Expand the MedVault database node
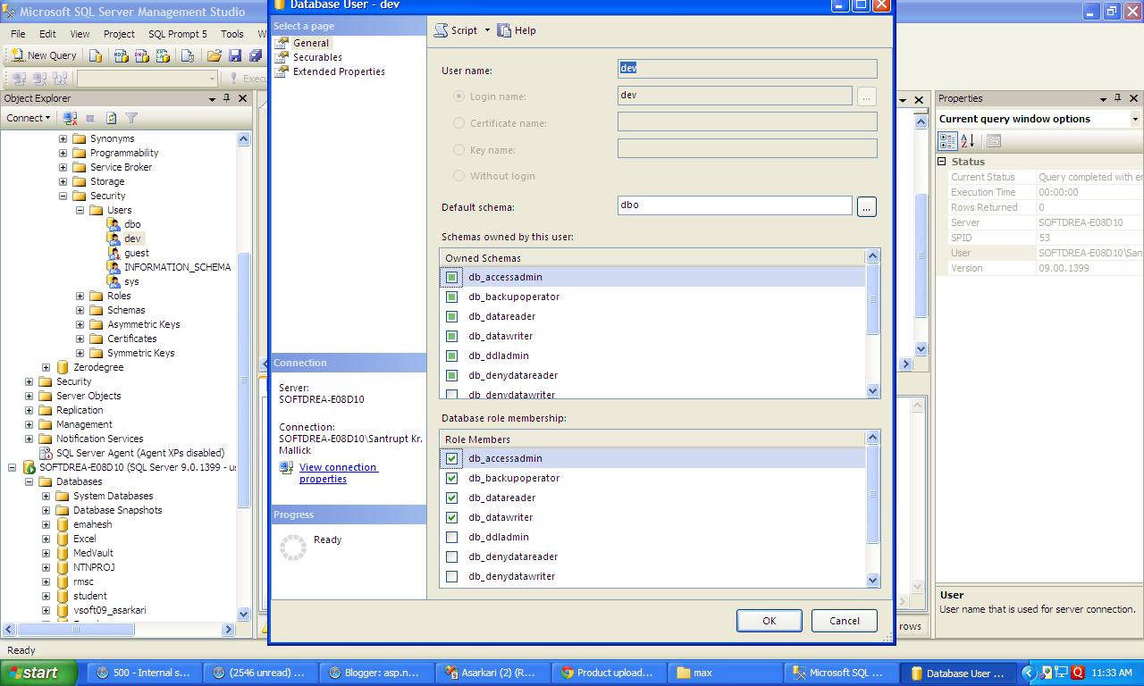This screenshot has width=1144, height=686. pos(46,553)
